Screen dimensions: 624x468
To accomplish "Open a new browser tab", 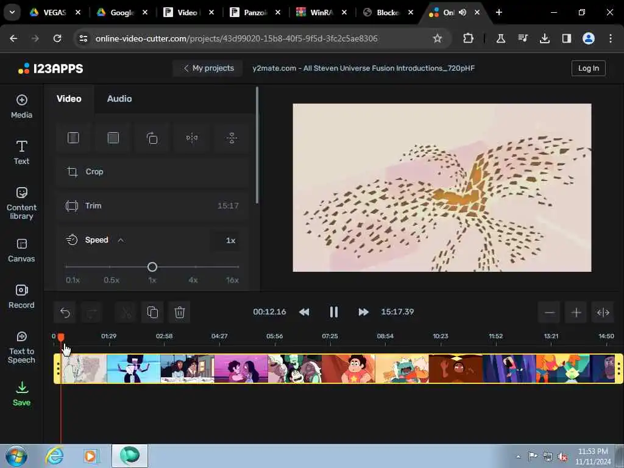I will (x=498, y=12).
